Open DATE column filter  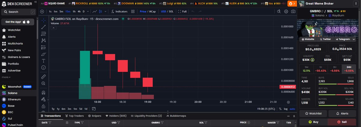[50, 123]
